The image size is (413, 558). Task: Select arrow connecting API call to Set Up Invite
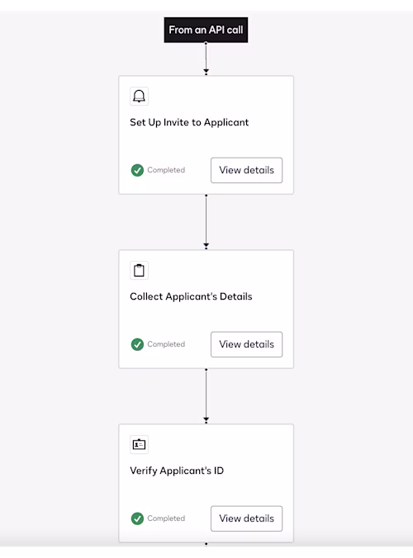(206, 59)
